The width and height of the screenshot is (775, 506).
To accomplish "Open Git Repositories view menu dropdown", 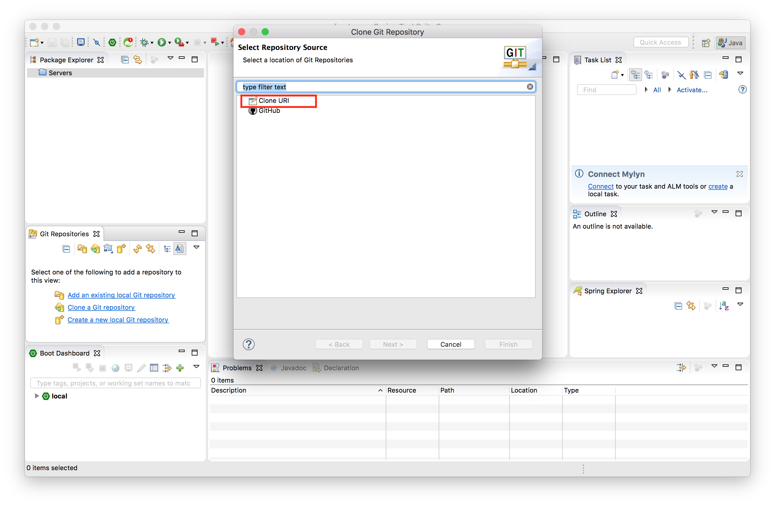I will pyautogui.click(x=196, y=247).
